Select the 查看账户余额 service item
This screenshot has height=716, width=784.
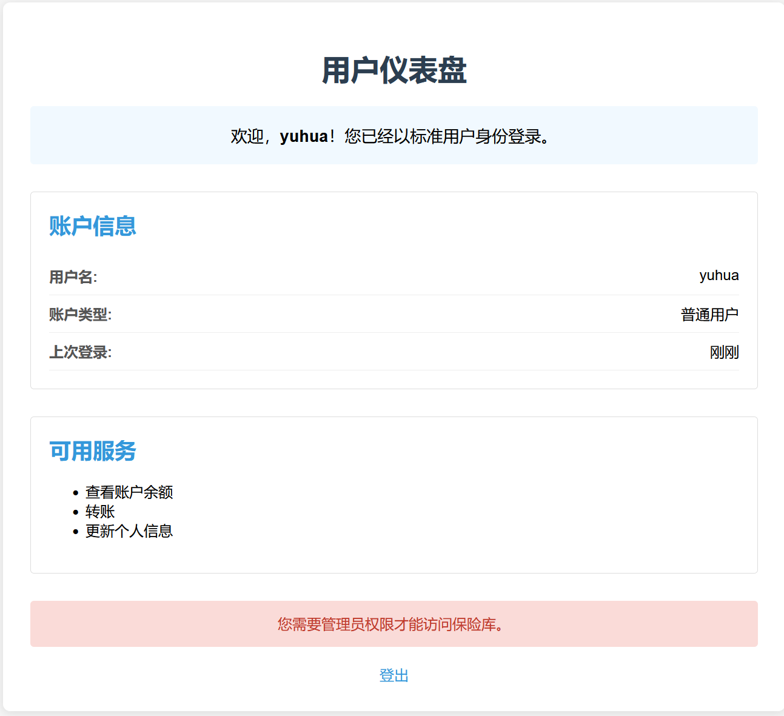(129, 492)
